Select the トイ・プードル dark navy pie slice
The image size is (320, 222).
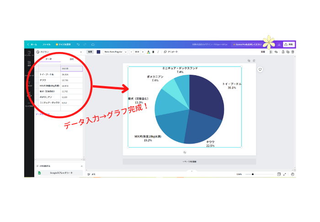pyautogui.click(x=206, y=96)
